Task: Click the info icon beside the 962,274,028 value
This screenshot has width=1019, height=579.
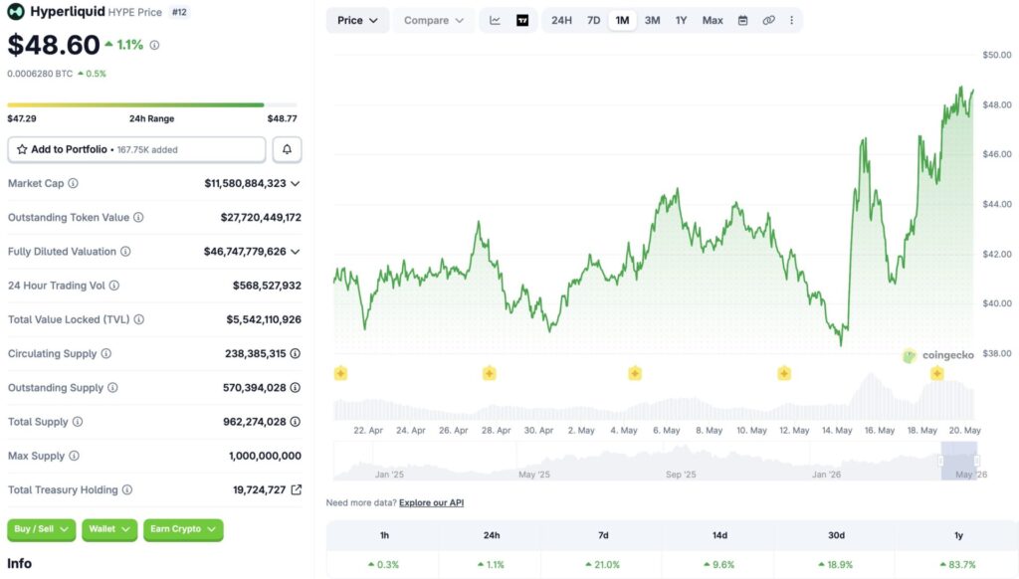Action: (295, 422)
